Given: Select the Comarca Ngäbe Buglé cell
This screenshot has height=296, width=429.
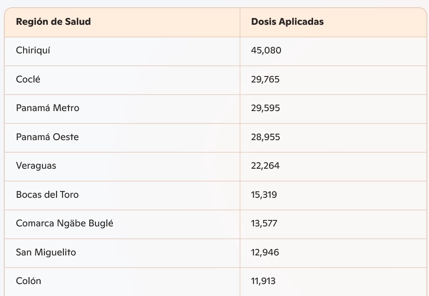Looking at the screenshot, I should click(x=65, y=223).
